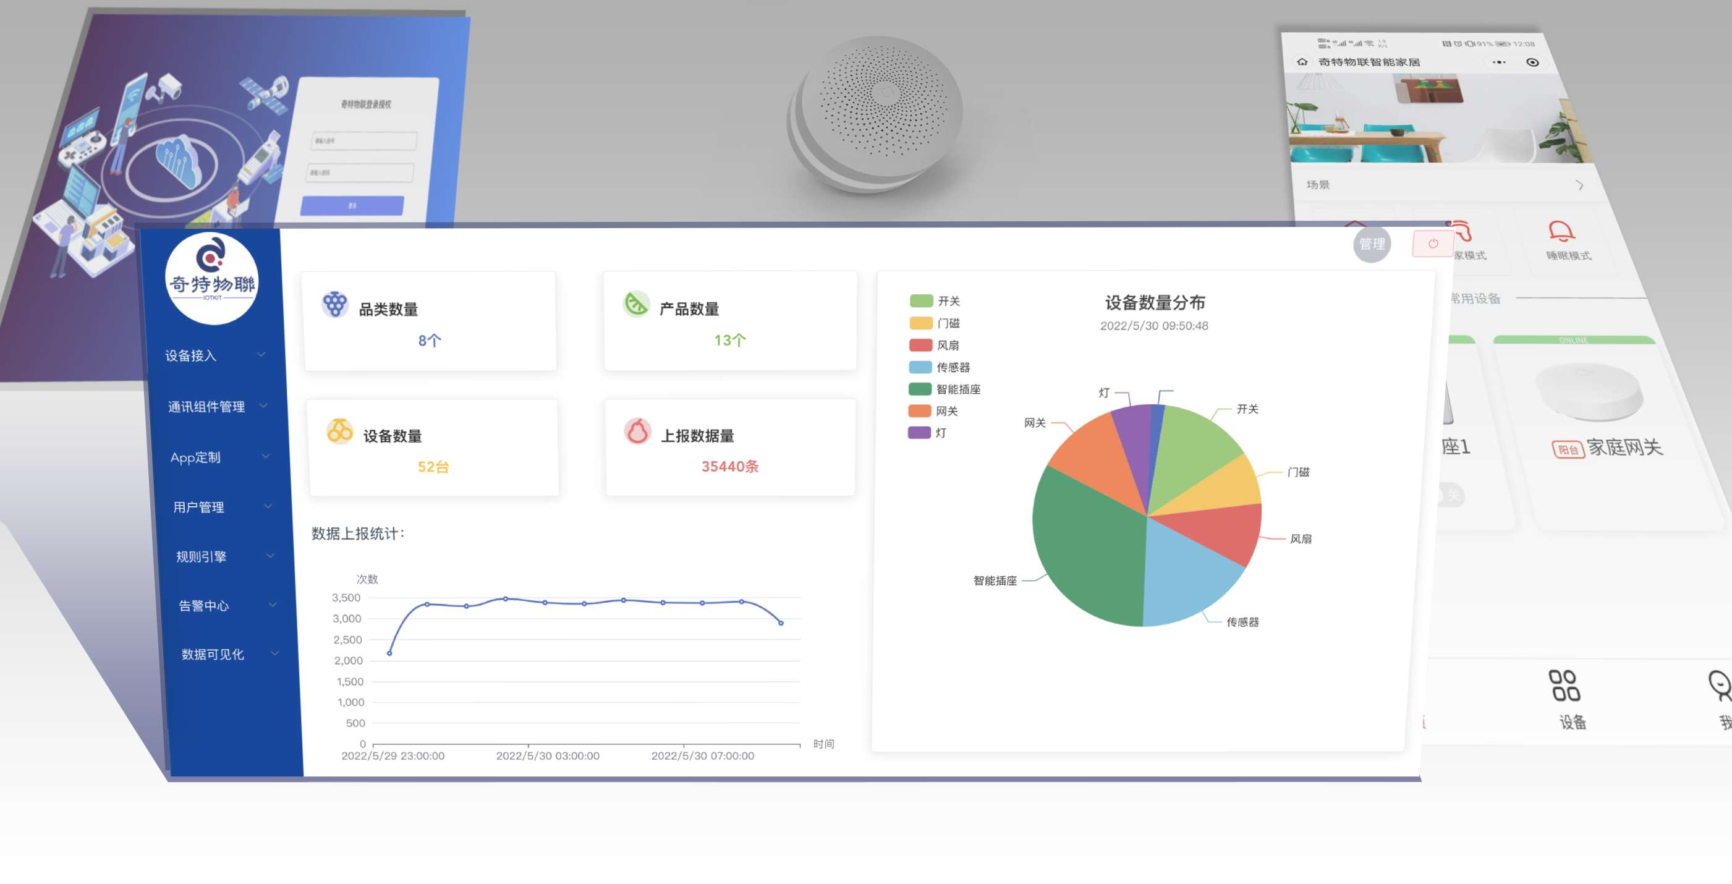1732x884 pixels.
Task: Expand the 设备接入 sidebar menu chevron
Action: tap(261, 354)
